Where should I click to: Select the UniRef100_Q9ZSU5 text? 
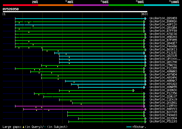(x=163, y=56)
